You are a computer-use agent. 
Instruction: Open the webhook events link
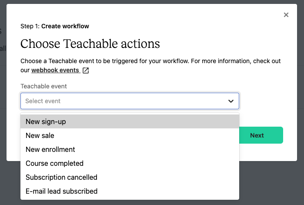[x=55, y=70]
